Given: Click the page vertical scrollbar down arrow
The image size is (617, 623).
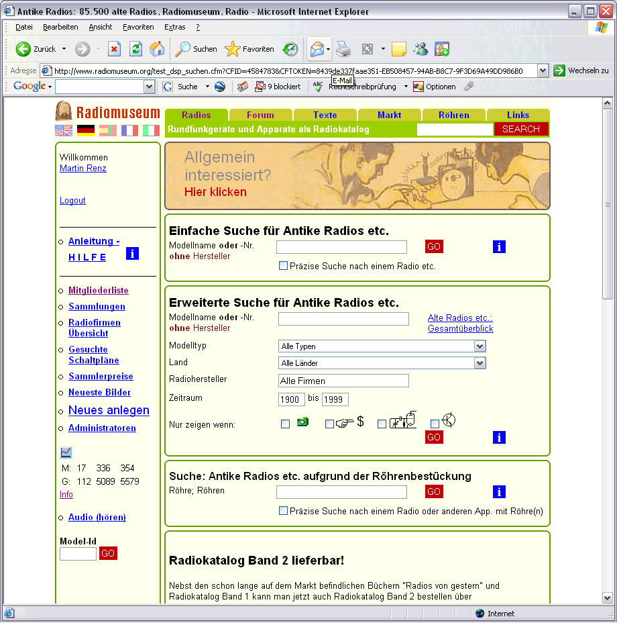Looking at the screenshot, I should (x=608, y=597).
